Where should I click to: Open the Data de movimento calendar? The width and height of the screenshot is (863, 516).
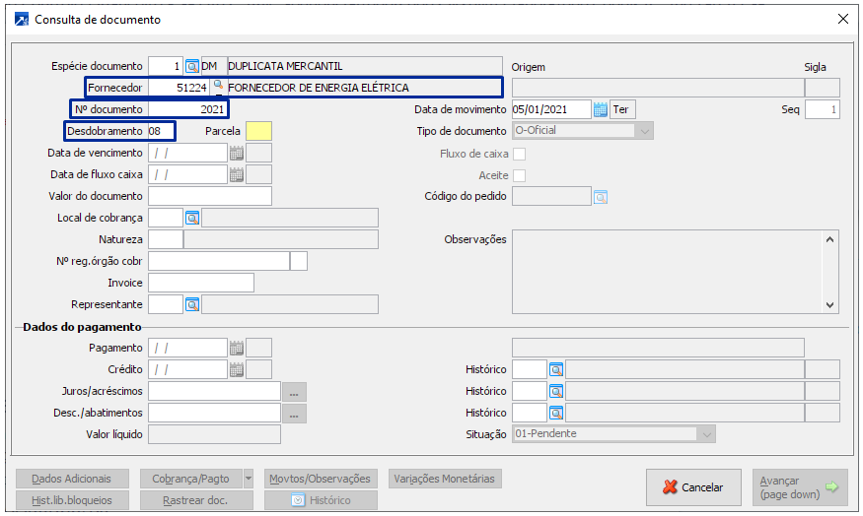pyautogui.click(x=600, y=109)
